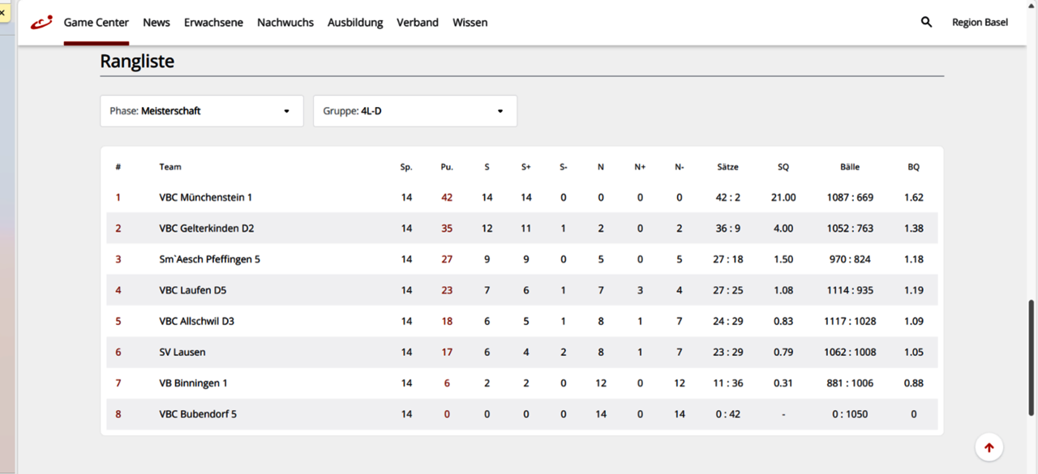Click the Pu. points column header

pos(447,167)
